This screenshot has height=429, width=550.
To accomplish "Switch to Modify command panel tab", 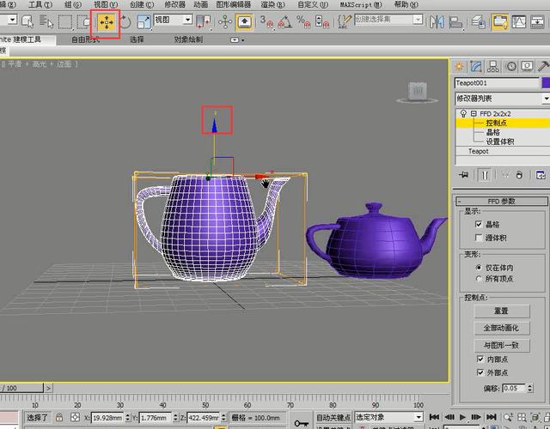I will tap(475, 66).
